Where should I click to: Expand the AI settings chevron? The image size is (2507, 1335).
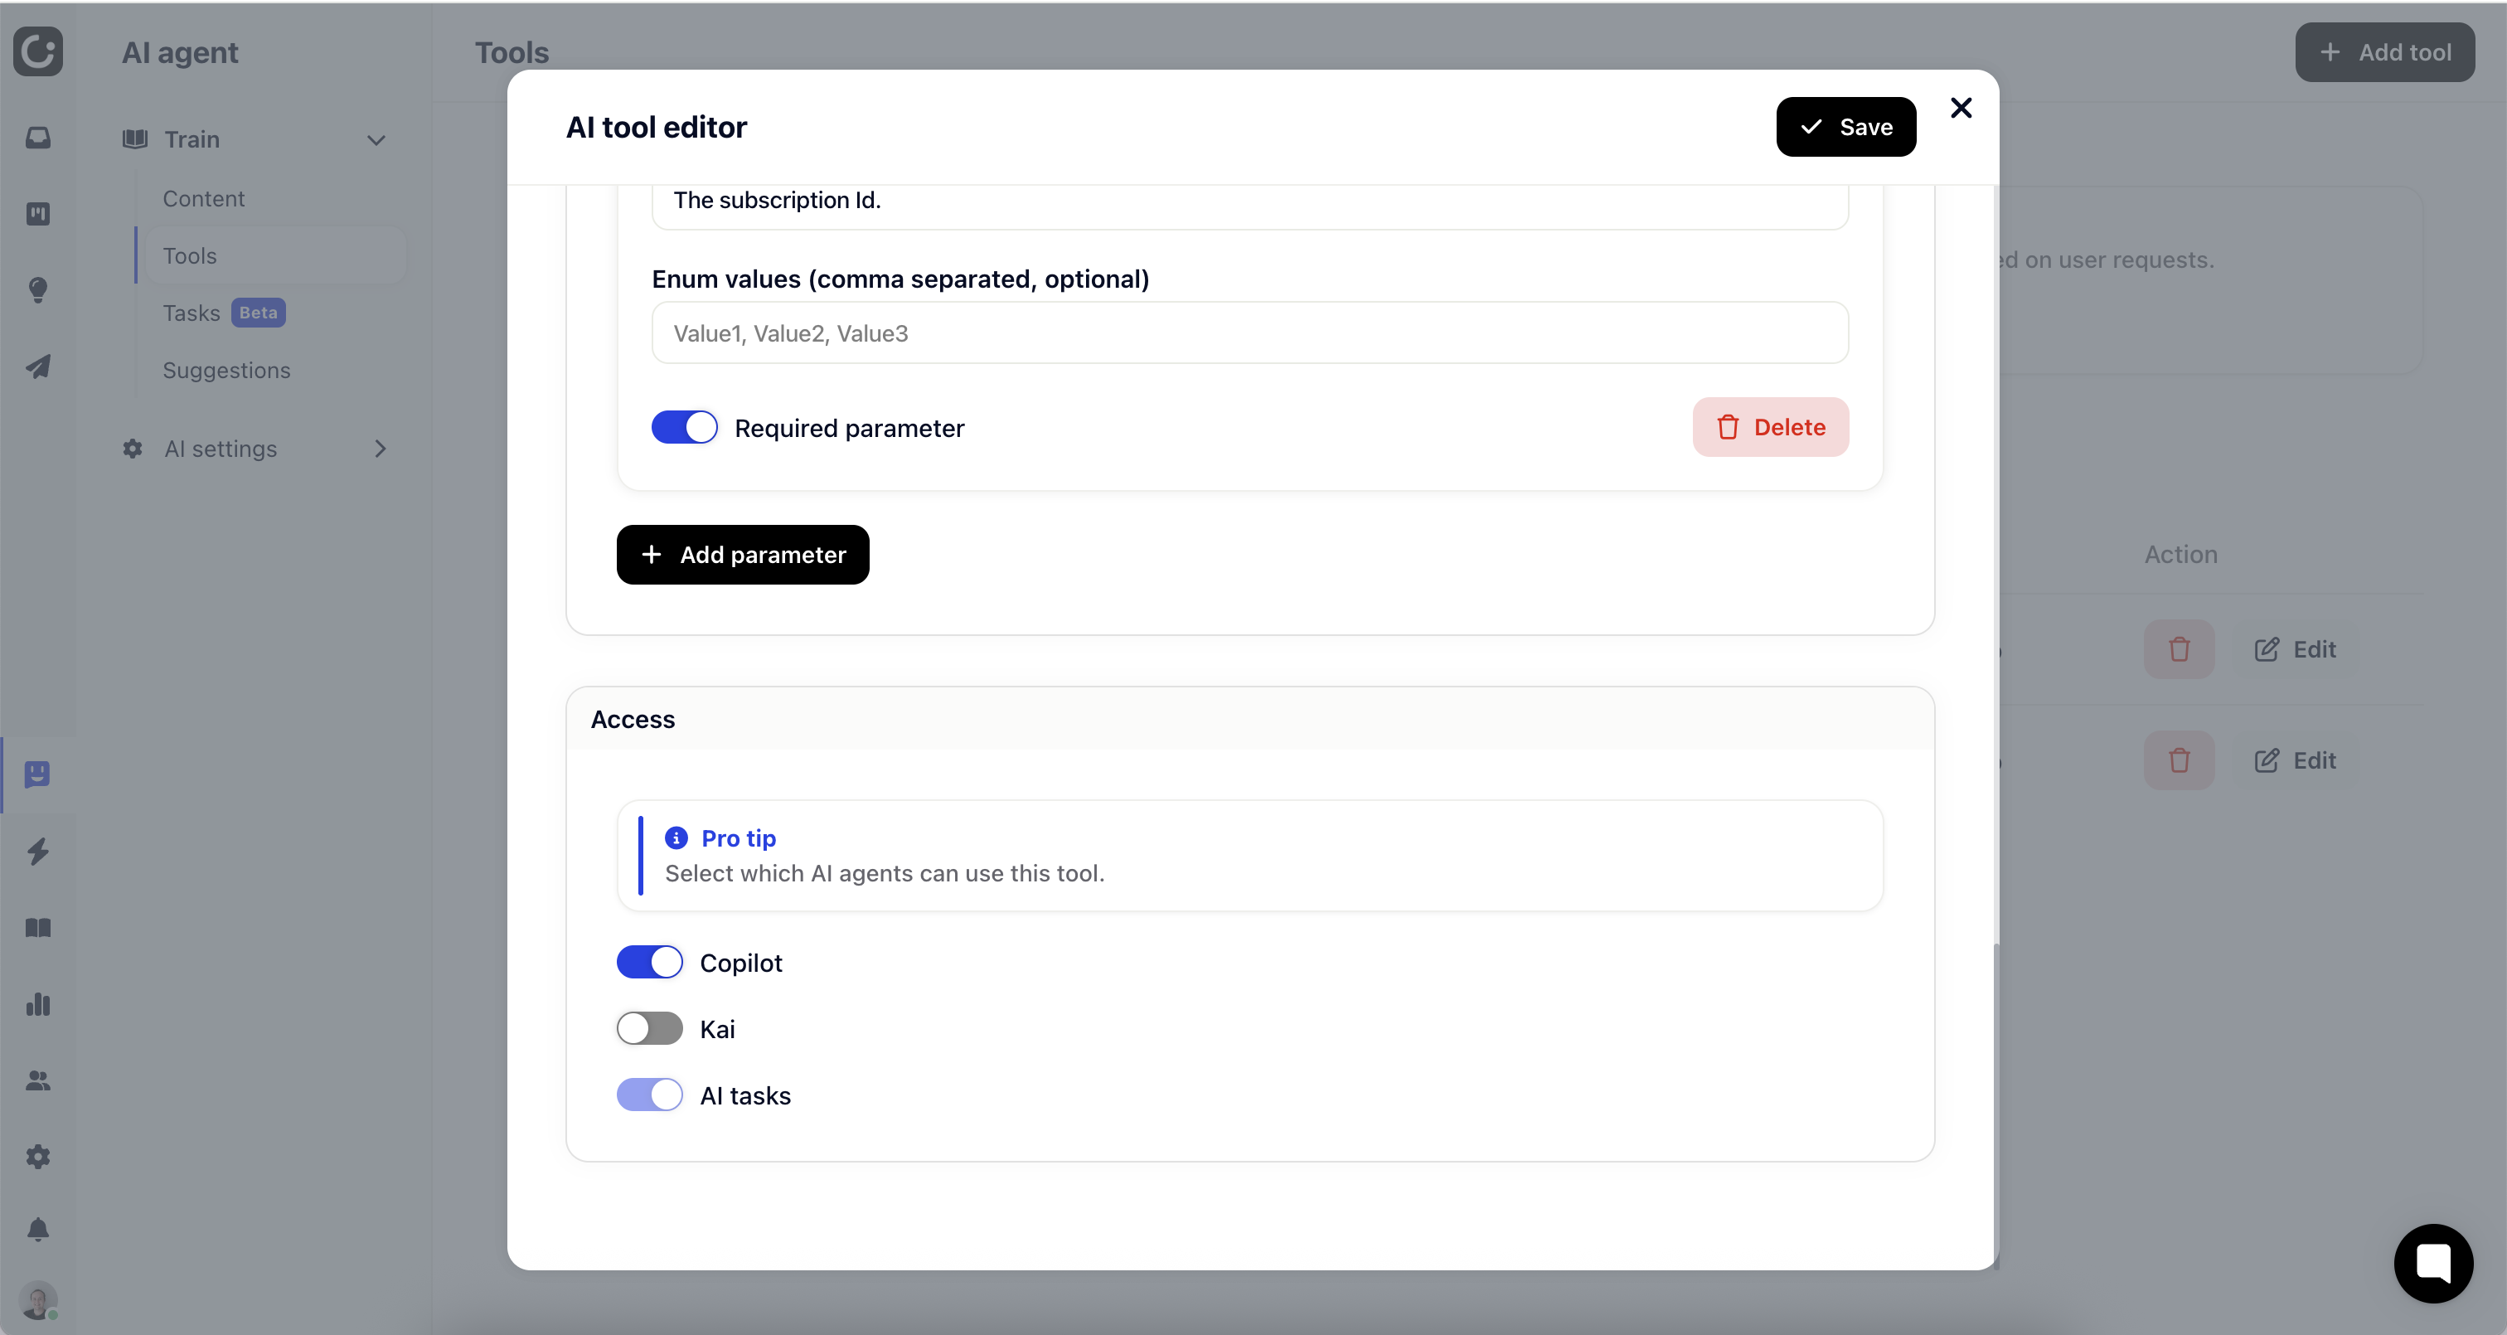coord(381,449)
